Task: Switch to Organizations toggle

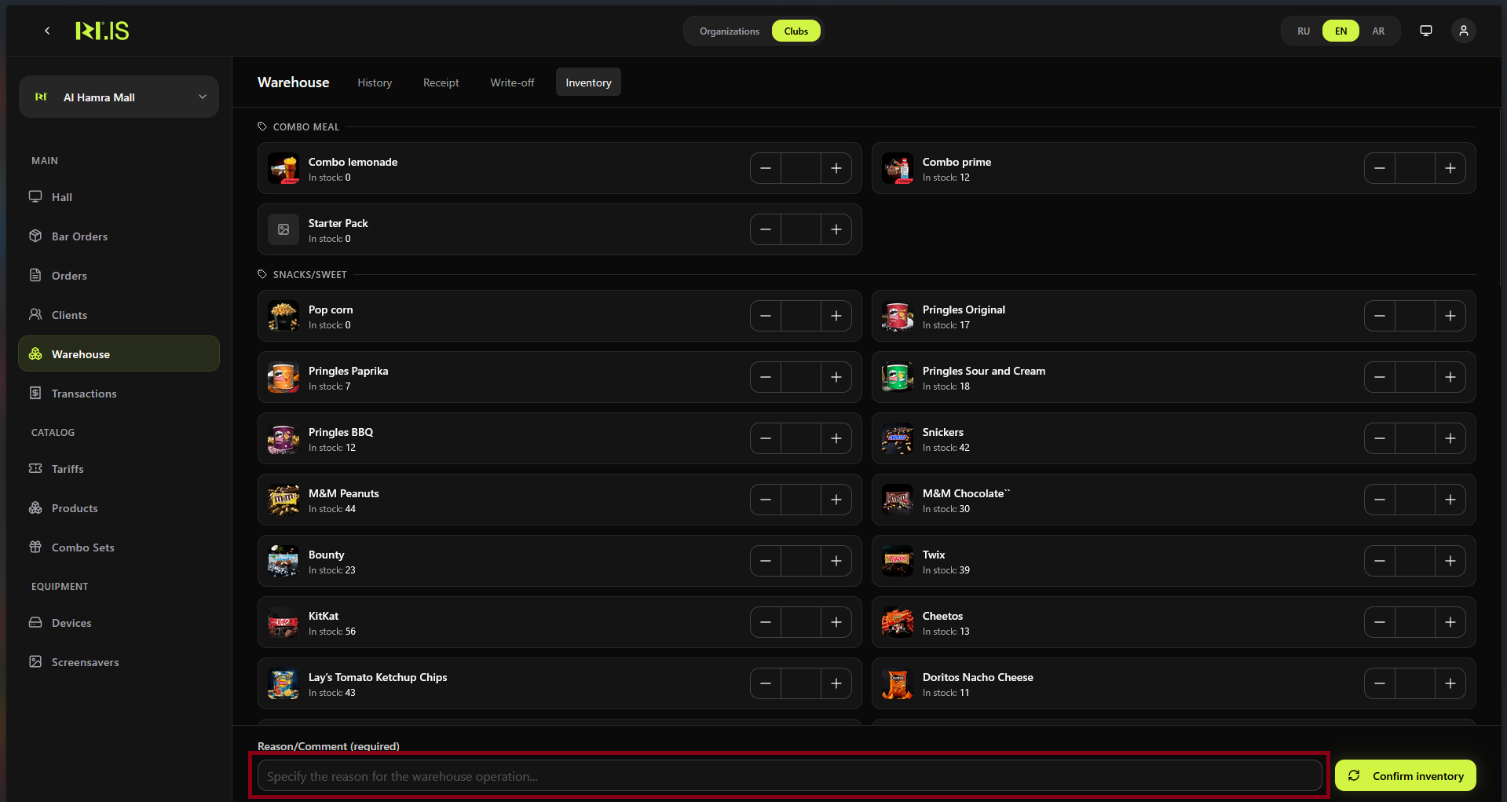Action: 729,31
